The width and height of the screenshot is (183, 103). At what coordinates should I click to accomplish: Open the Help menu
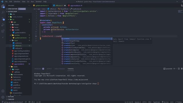point(45,2)
